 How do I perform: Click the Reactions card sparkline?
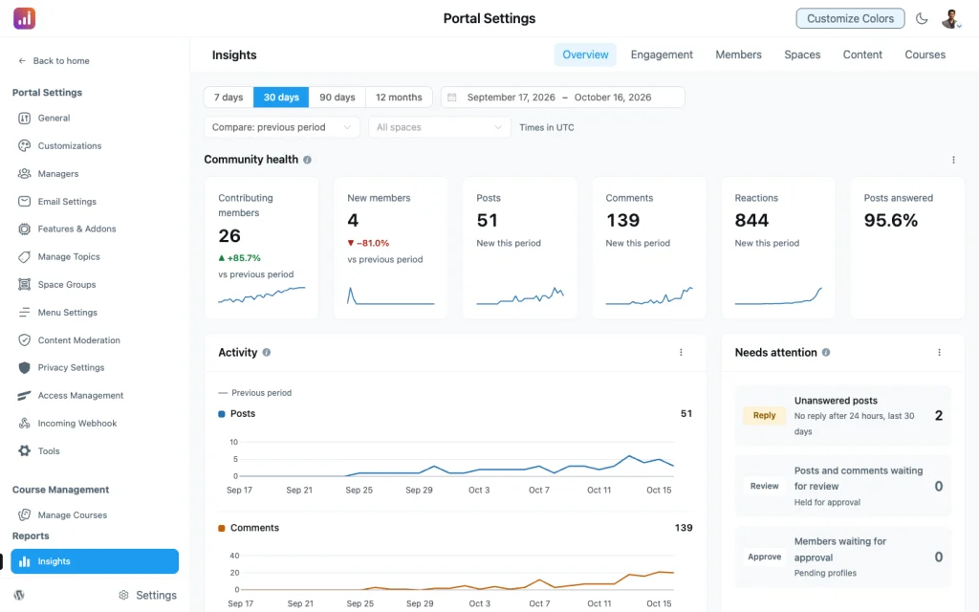[x=778, y=296]
